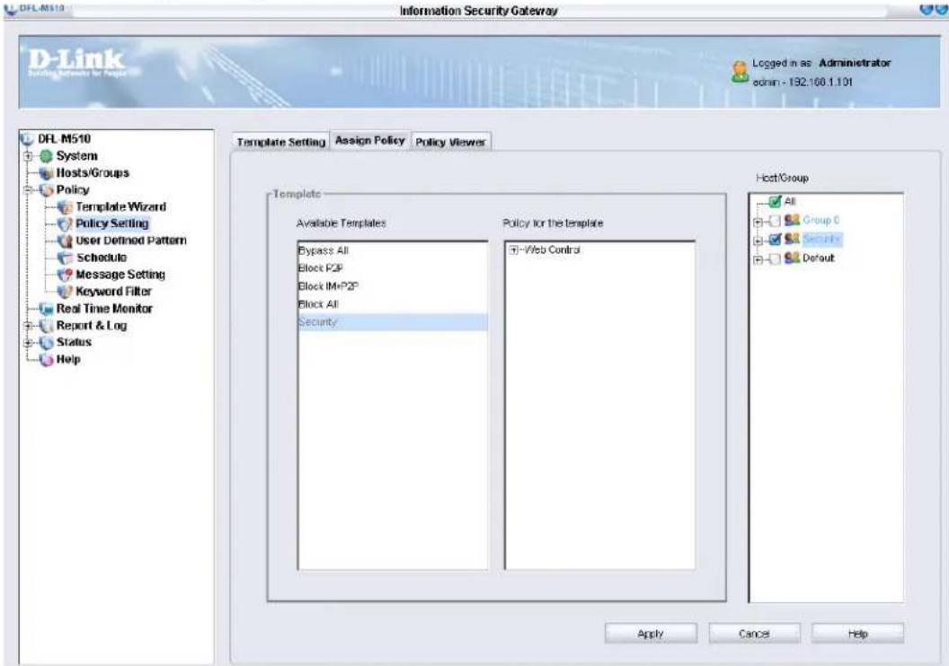Click the Apply button
The width and height of the screenshot is (949, 666).
pyautogui.click(x=651, y=634)
